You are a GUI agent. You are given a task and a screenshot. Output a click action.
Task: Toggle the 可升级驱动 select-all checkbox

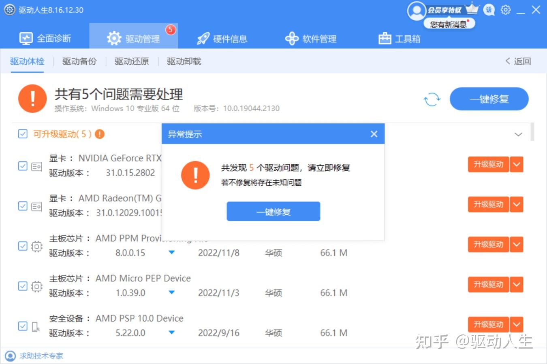23,134
